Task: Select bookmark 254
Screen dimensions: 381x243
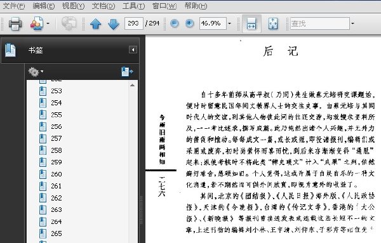Action: click(x=51, y=103)
